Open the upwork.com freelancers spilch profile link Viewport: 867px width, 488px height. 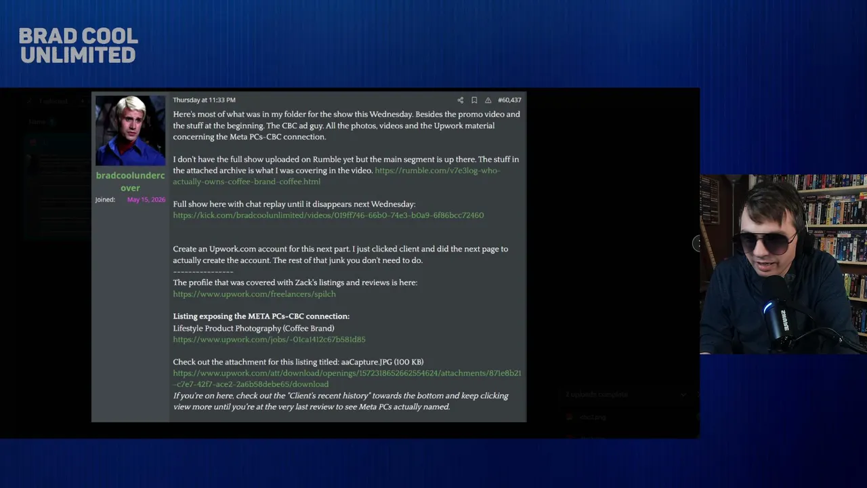254,294
